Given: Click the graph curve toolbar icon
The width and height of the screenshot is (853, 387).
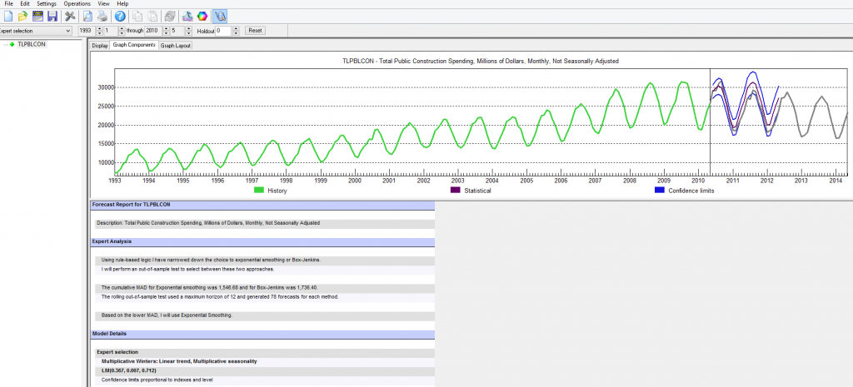Looking at the screenshot, I should point(187,17).
